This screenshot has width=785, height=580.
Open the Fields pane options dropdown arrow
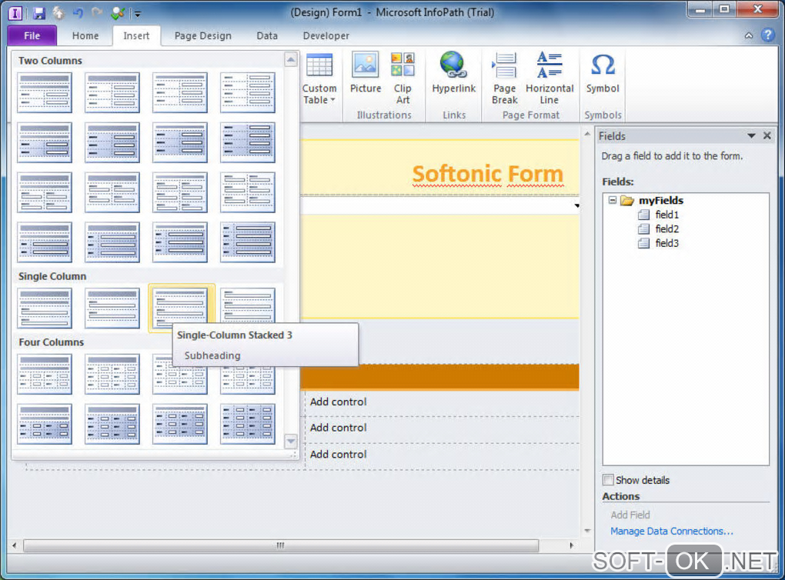[x=751, y=135]
